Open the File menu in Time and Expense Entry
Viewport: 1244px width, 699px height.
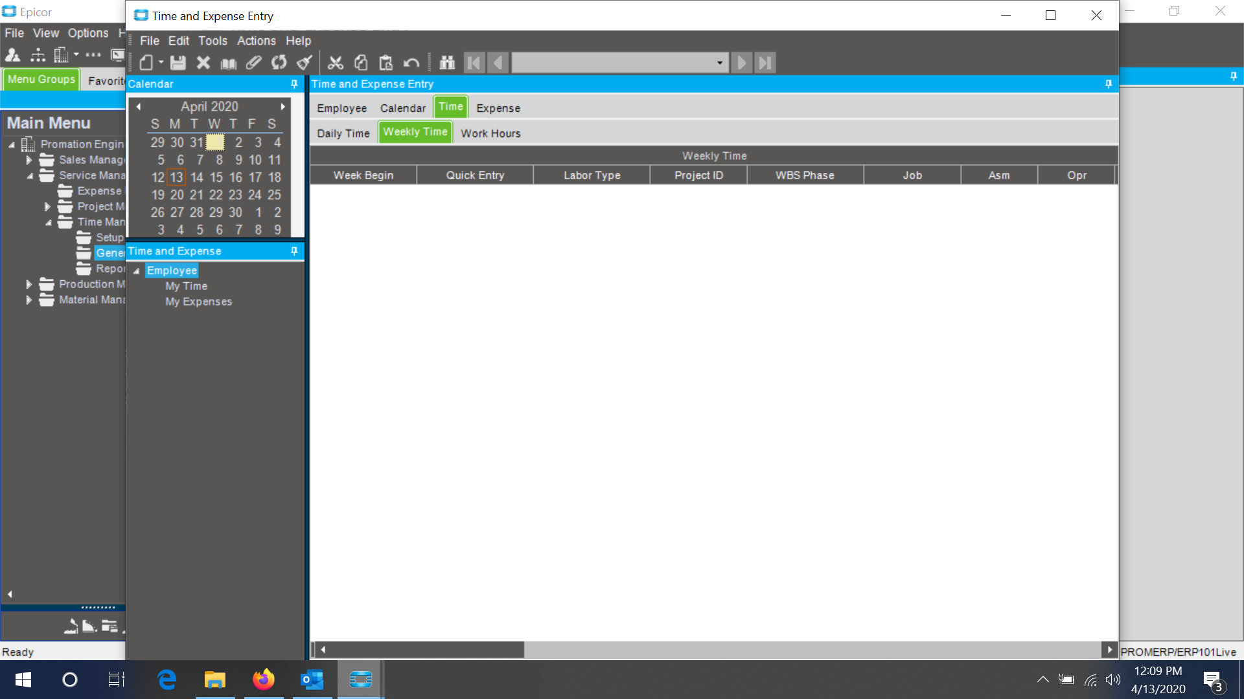click(150, 41)
